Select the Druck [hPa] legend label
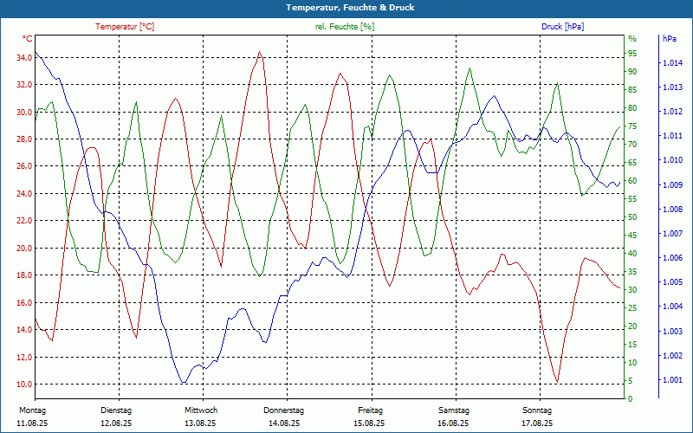This screenshot has height=433, width=693. pyautogui.click(x=562, y=27)
